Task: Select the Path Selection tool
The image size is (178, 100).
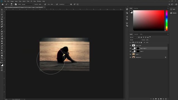Action: point(2,51)
